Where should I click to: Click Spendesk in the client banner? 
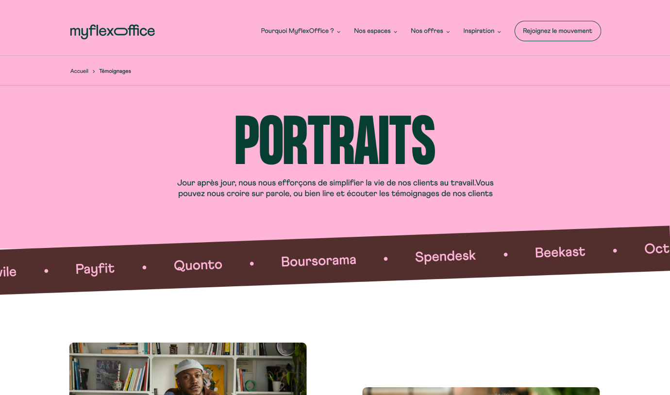tap(445, 256)
